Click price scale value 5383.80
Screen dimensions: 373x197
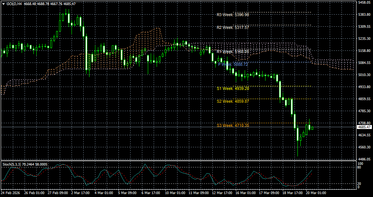point(364,15)
